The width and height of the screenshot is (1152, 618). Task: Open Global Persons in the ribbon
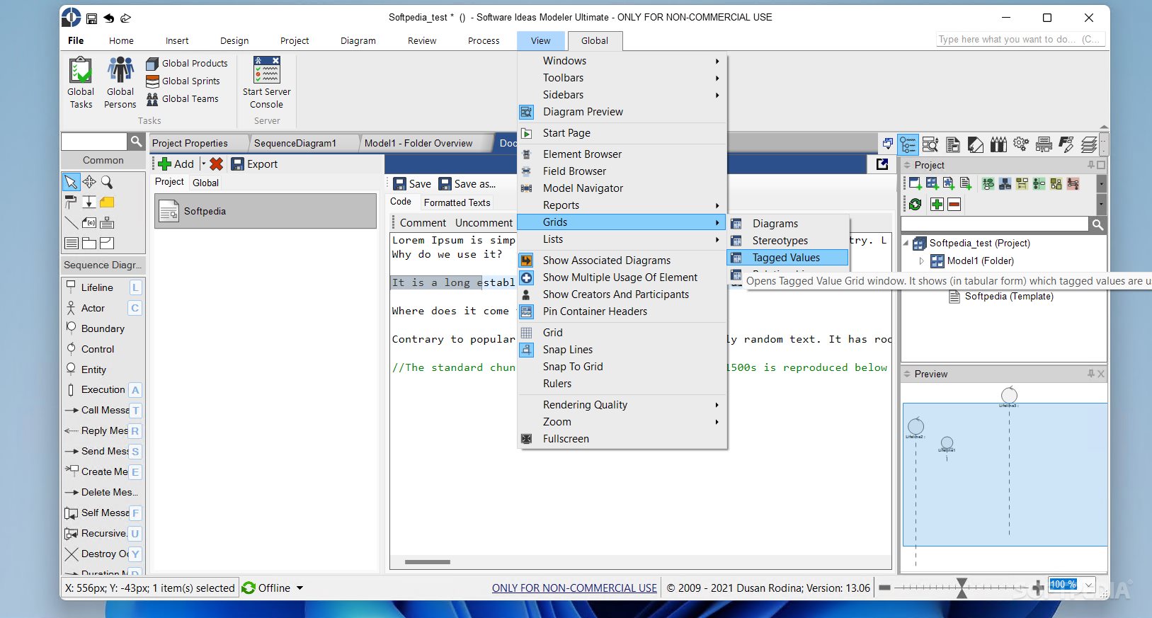click(120, 83)
